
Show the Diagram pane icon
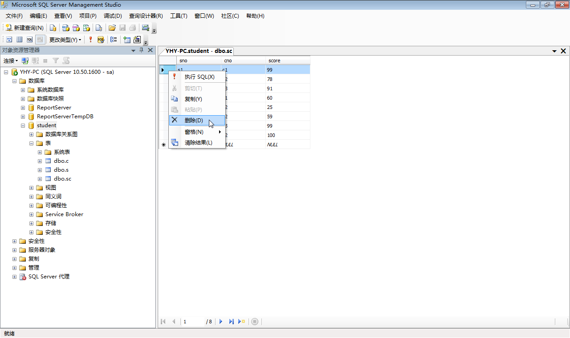click(9, 40)
